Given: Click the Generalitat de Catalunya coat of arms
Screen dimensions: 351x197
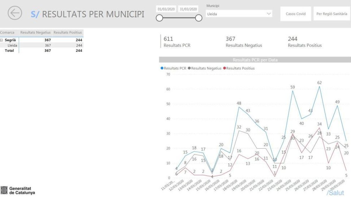Looking at the screenshot, I should pos(5,190).
